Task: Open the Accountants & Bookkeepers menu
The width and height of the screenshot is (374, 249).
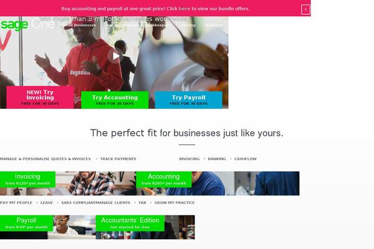Action: [139, 25]
